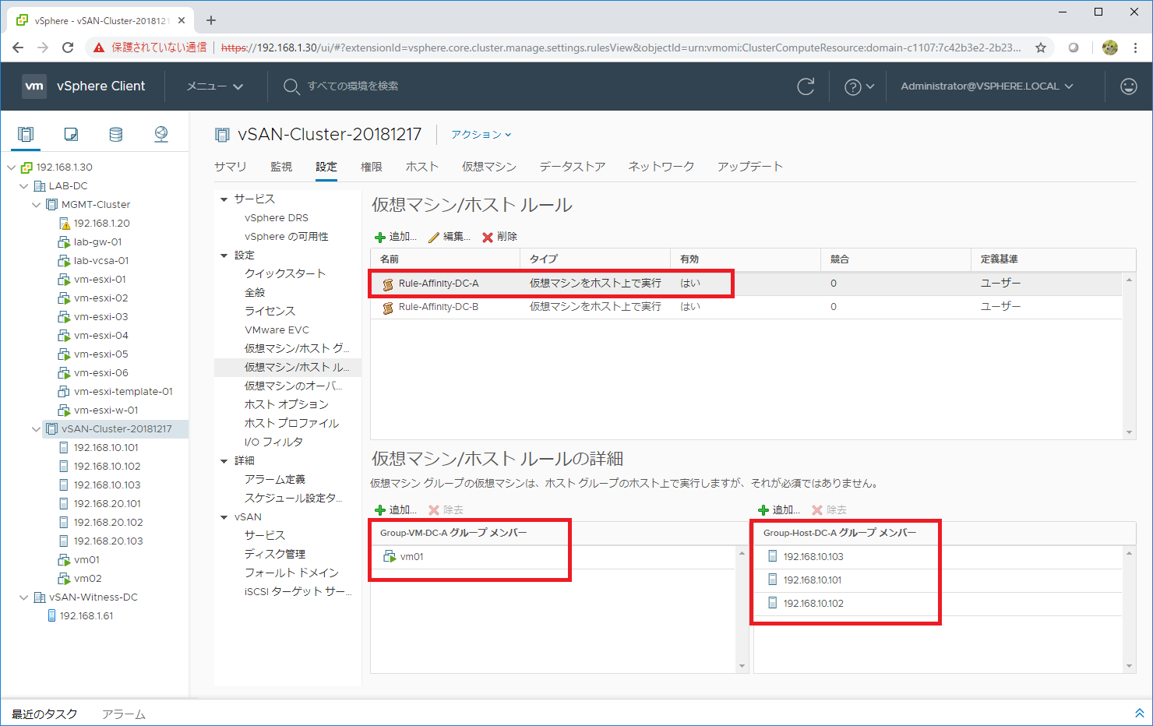The image size is (1153, 726).
Task: Click the 名前 column header
Action: point(445,259)
